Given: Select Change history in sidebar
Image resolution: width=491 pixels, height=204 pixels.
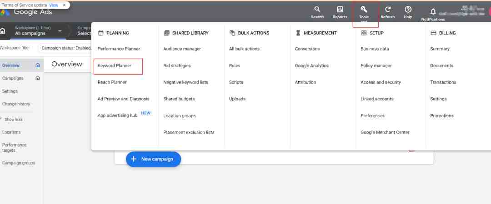Looking at the screenshot, I should (16, 104).
